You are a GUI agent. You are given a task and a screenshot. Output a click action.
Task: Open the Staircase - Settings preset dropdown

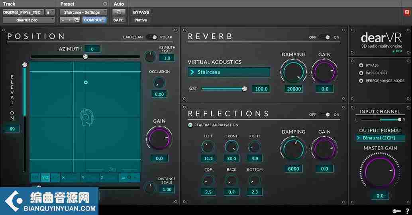[84, 12]
